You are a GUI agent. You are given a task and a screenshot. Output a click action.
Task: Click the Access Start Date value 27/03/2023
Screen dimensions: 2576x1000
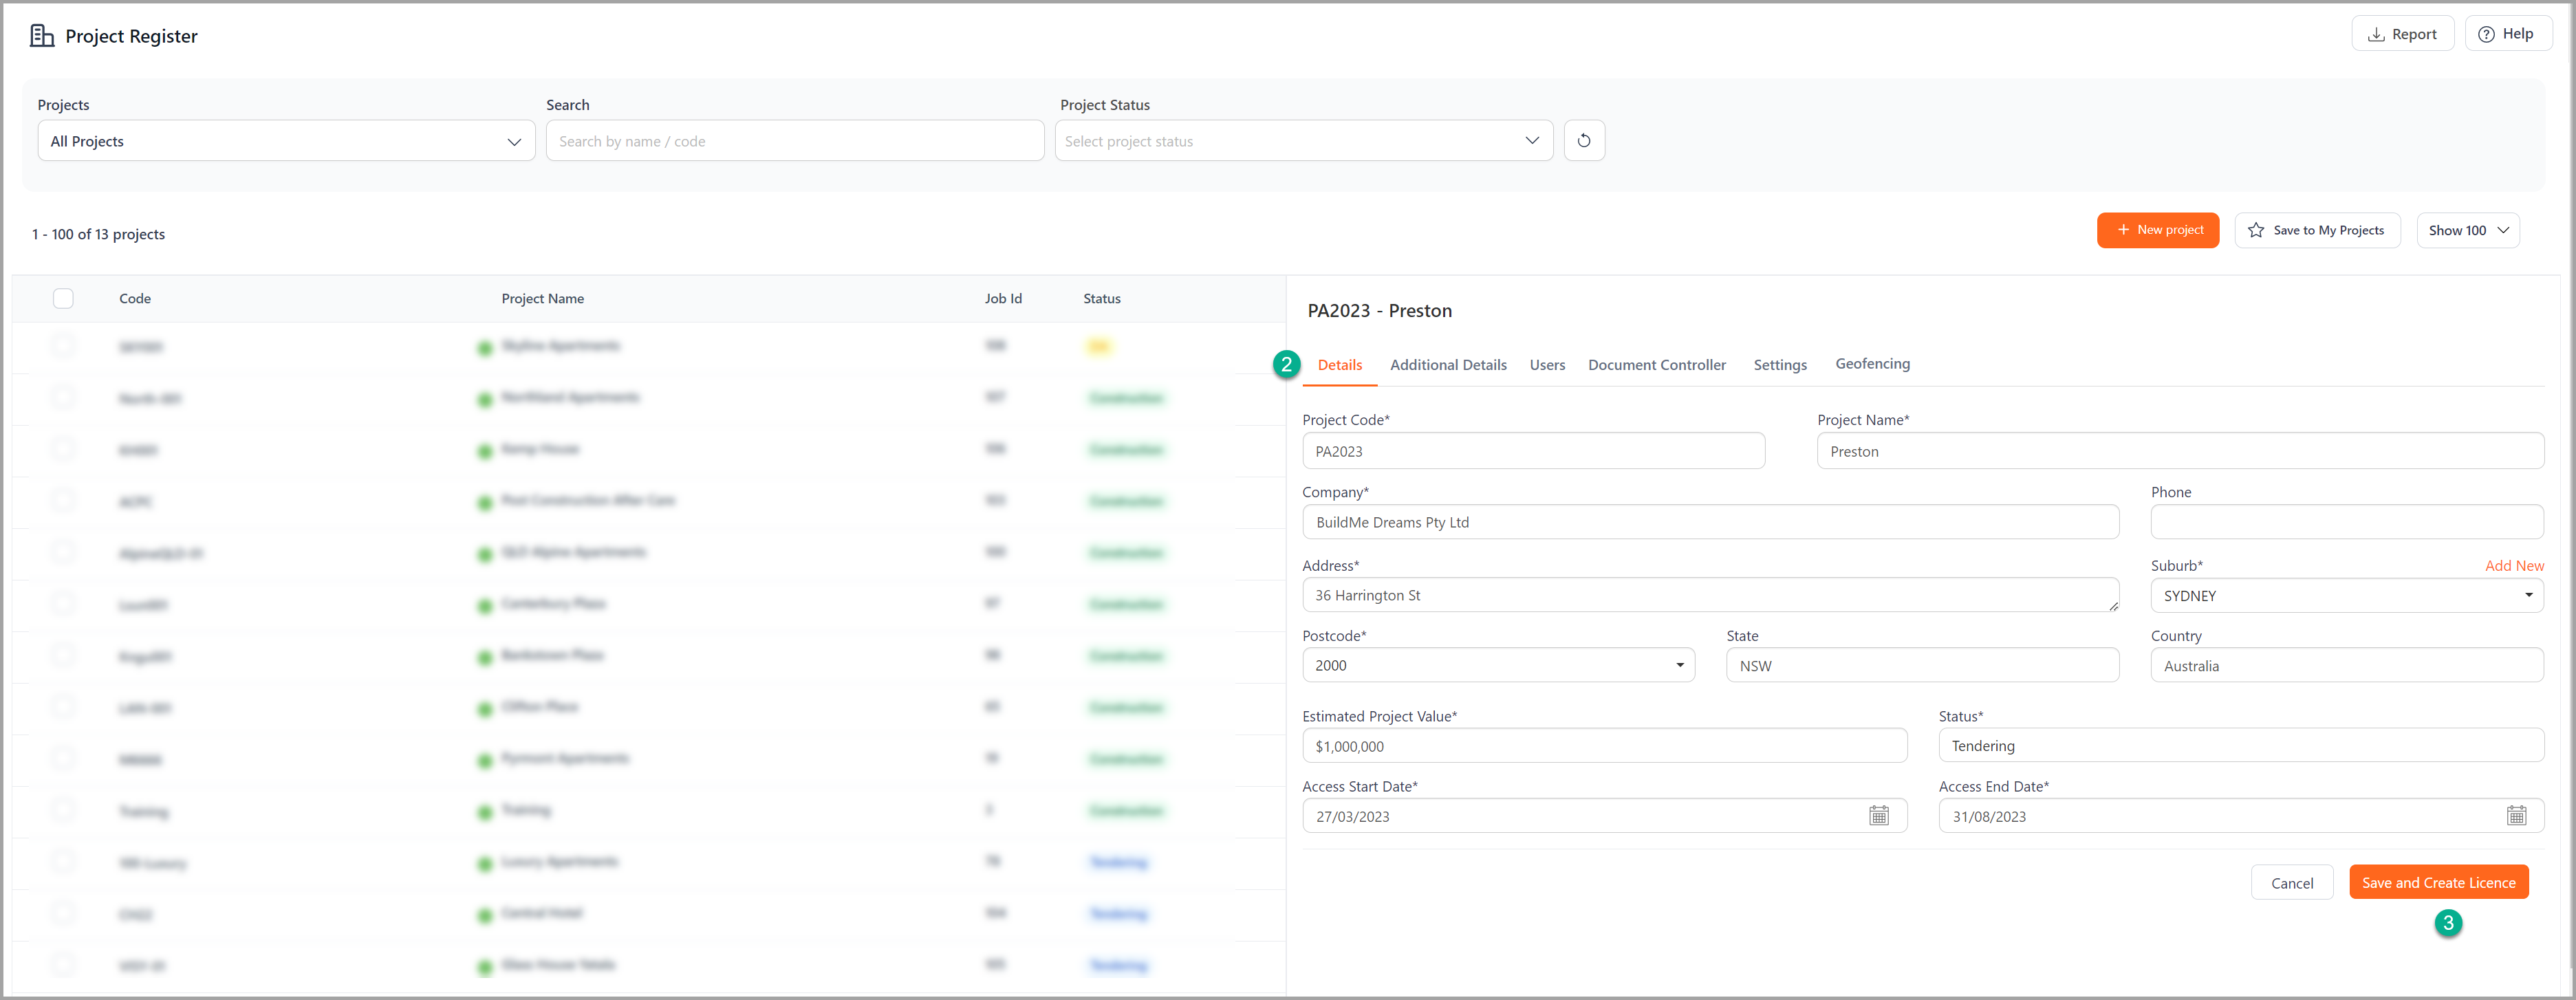point(1352,817)
